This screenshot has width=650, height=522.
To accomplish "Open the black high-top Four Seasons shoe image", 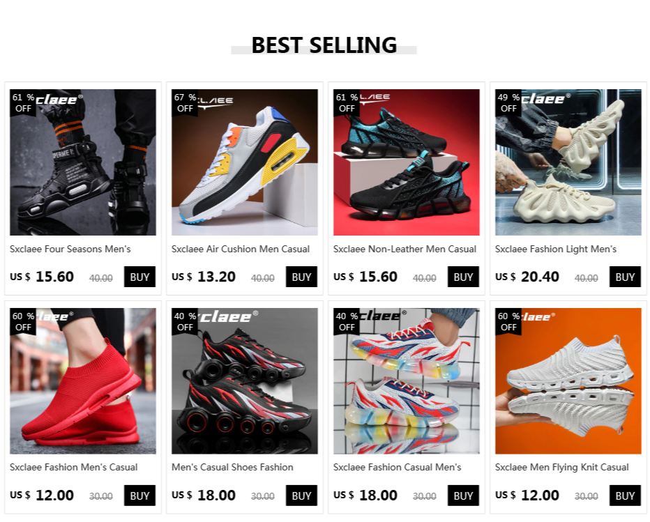I will coord(83,162).
